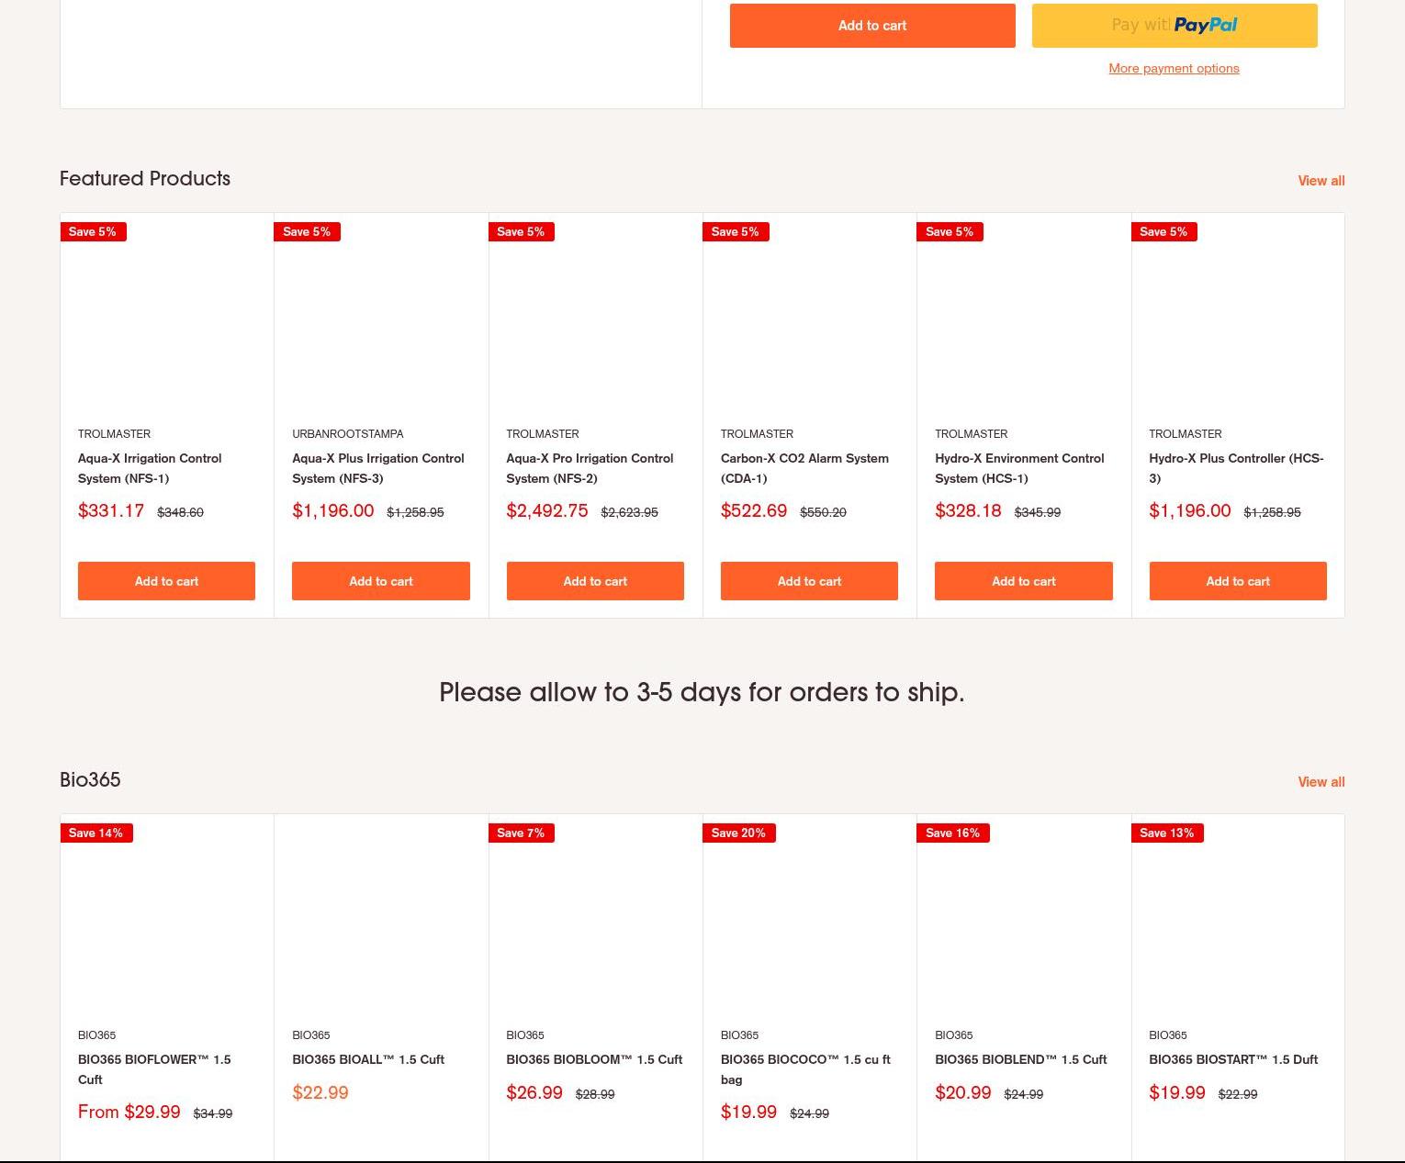Open Hydro-X Plus Controller (HCS-3) title

[x=1236, y=468]
